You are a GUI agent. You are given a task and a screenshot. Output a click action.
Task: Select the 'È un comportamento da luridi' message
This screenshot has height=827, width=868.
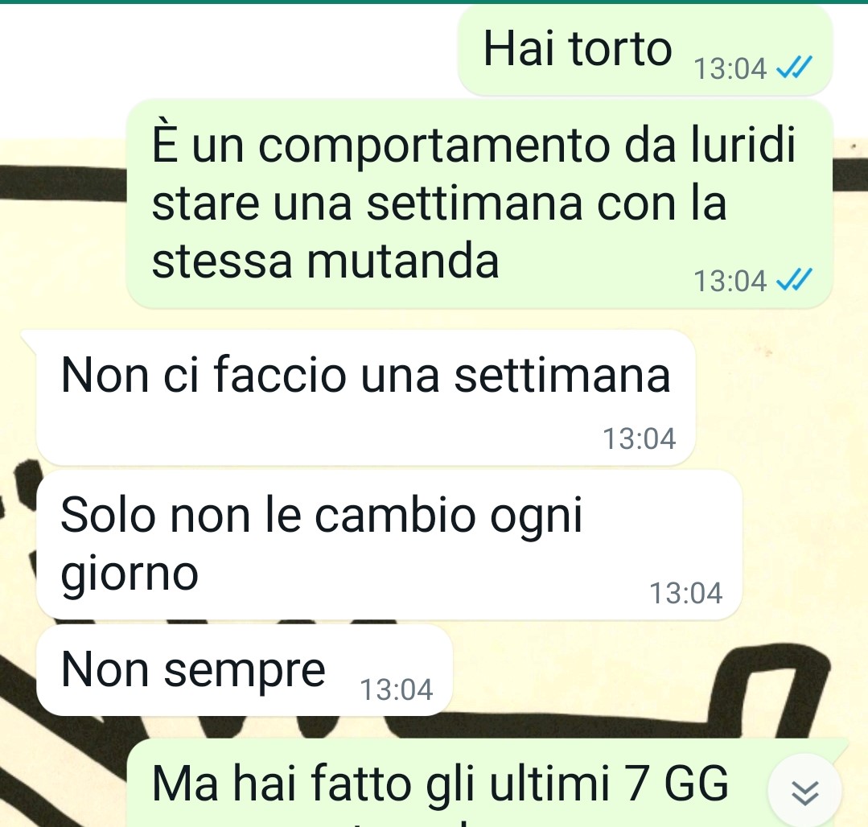tap(479, 204)
